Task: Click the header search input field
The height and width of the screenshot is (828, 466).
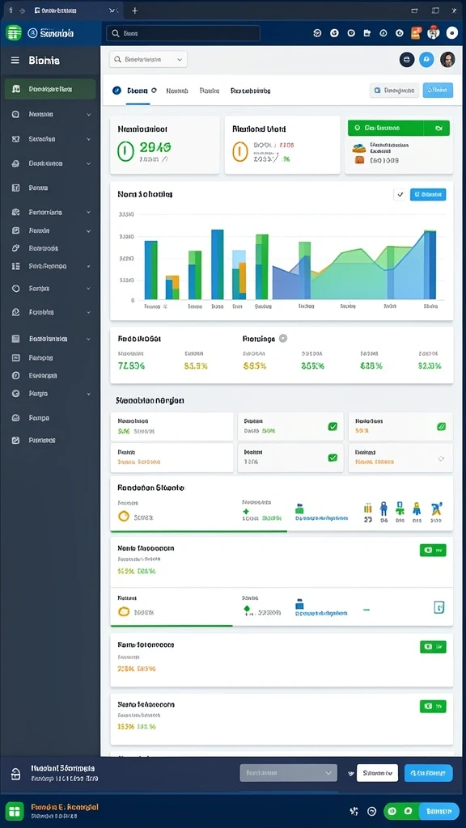Action: coord(184,33)
